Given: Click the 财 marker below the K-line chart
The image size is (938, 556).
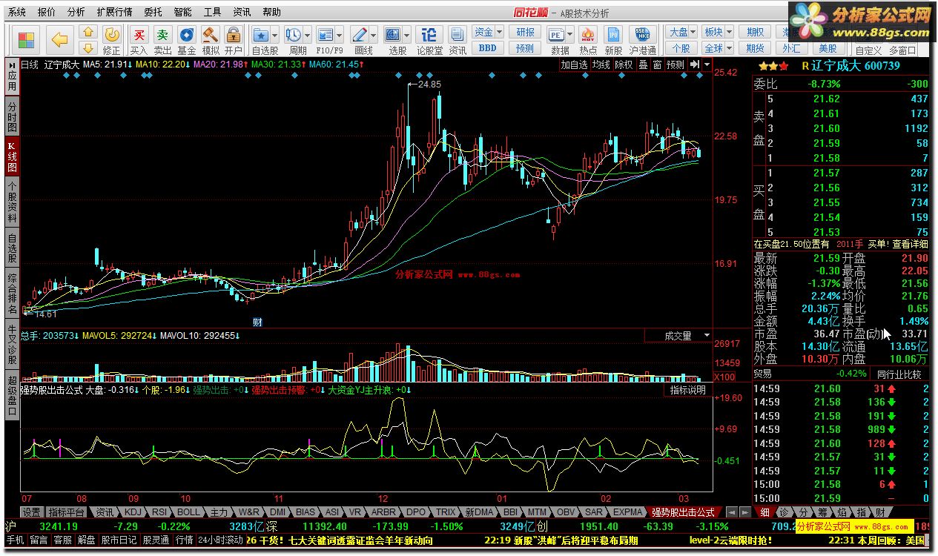Looking at the screenshot, I should [257, 322].
